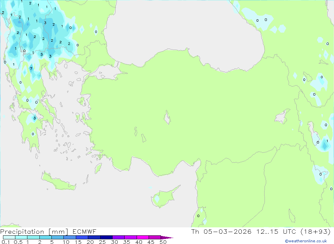Click the "7" precipitation value on the map
The width and height of the screenshot is (334, 244).
pyautogui.click(x=31, y=69)
